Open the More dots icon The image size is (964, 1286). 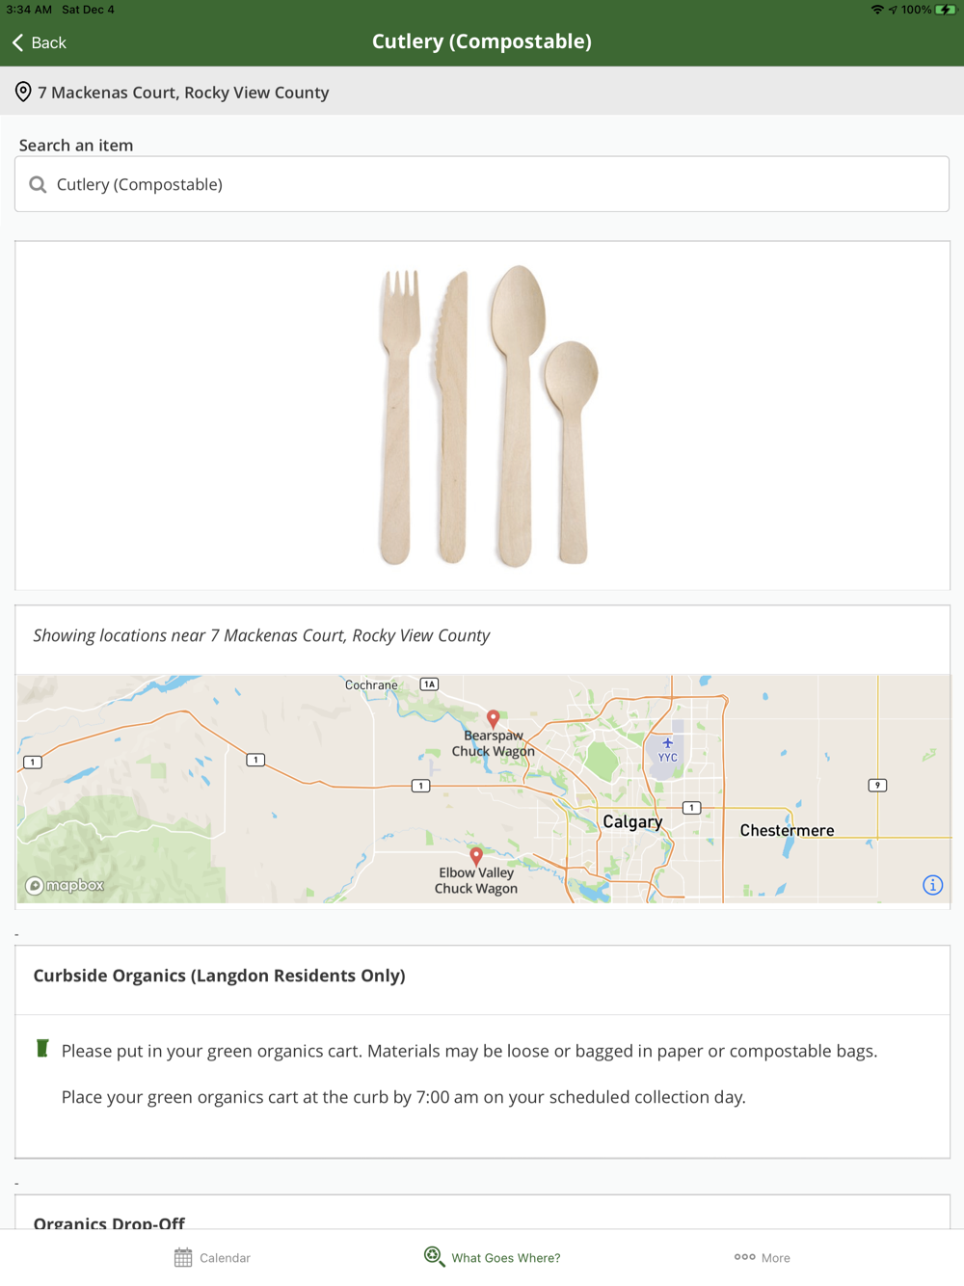tap(744, 1257)
